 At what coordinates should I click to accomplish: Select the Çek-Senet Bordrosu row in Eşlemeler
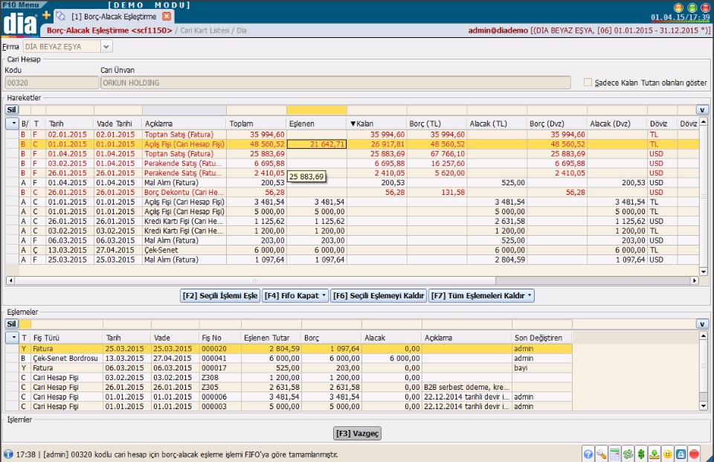[x=289, y=358]
